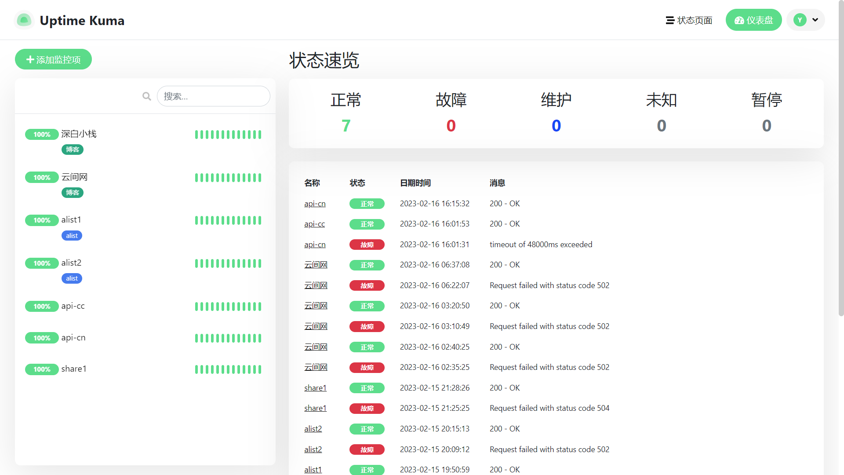
Task: Click the Uptime Kuma logo icon
Action: pos(24,20)
